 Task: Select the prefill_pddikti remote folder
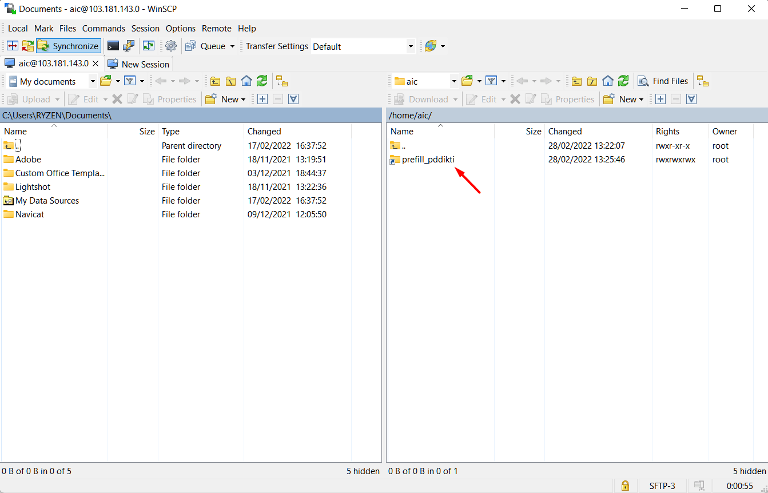(428, 160)
